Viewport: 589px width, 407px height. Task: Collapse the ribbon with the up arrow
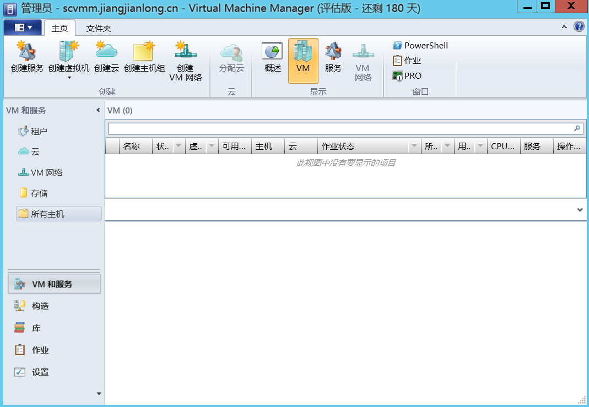coord(564,26)
